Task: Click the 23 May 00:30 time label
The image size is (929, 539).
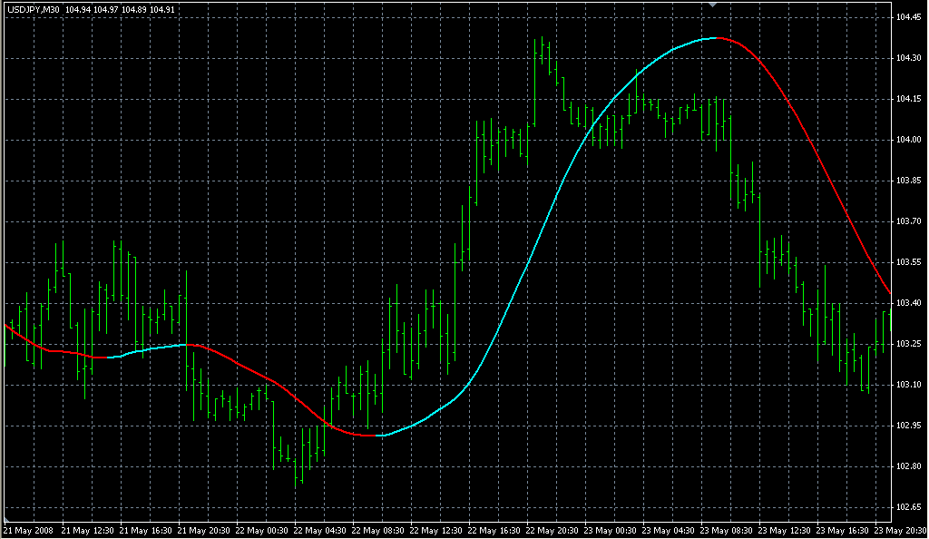Action: (612, 530)
